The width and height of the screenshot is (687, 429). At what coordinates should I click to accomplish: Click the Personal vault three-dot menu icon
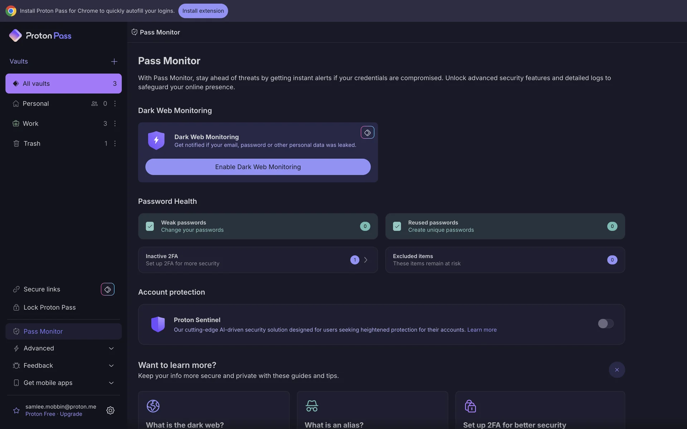[115, 104]
